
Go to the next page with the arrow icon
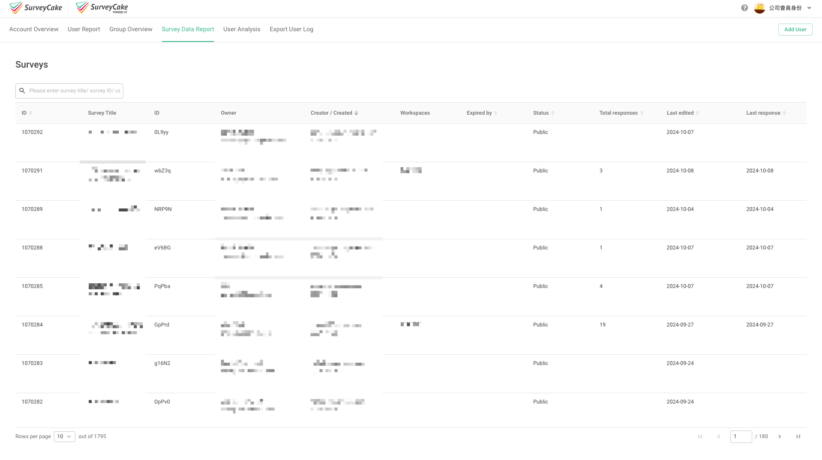[x=780, y=436]
